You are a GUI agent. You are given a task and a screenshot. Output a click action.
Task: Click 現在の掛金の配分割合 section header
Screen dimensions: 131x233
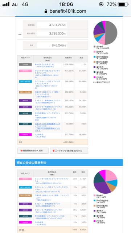coord(69,163)
